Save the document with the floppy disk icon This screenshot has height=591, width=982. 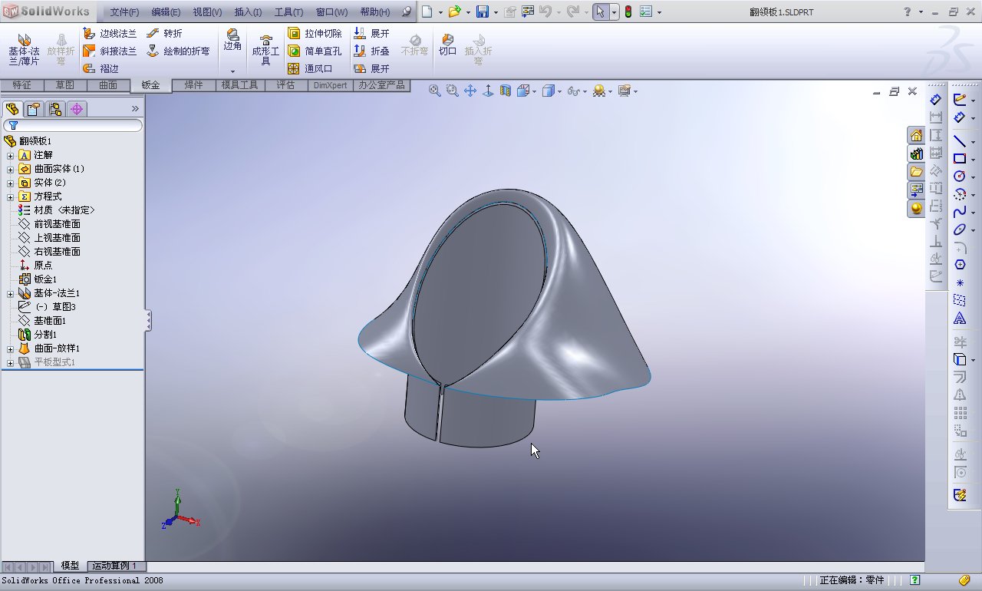point(483,12)
